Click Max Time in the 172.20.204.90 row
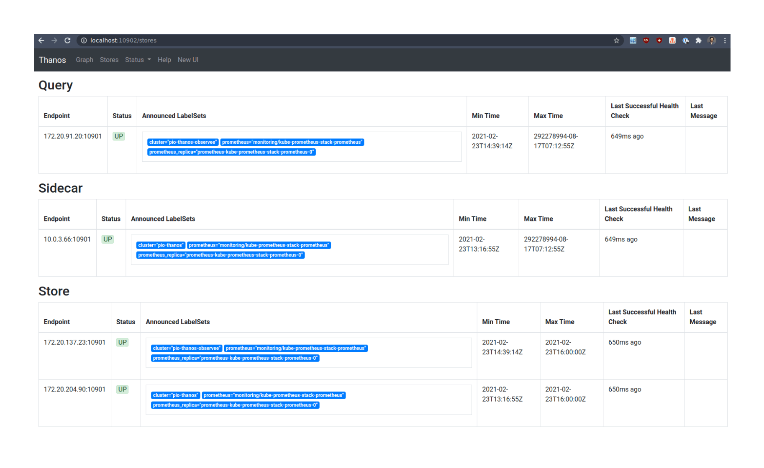 point(566,394)
